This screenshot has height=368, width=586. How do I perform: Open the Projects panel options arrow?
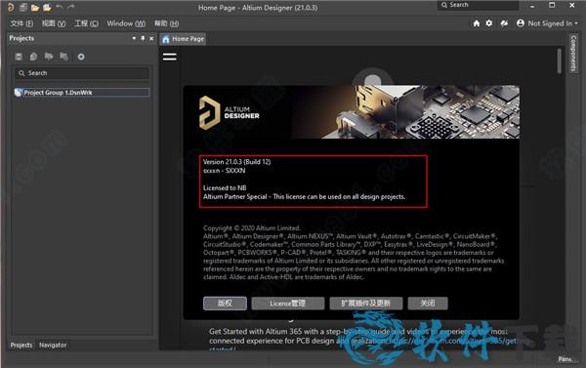[134, 38]
